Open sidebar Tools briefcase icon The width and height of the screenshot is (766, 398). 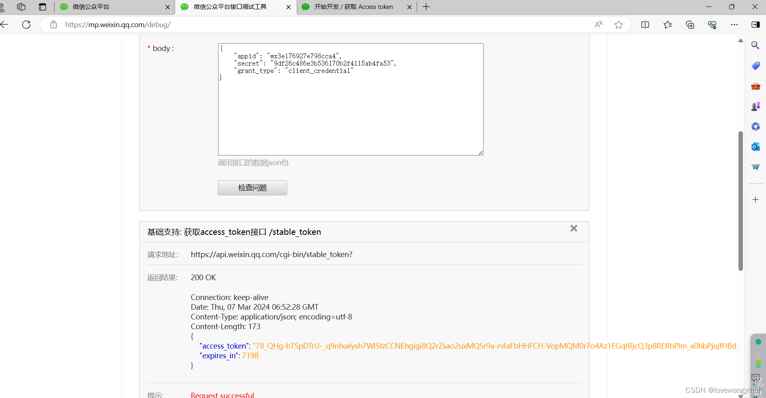pos(755,86)
